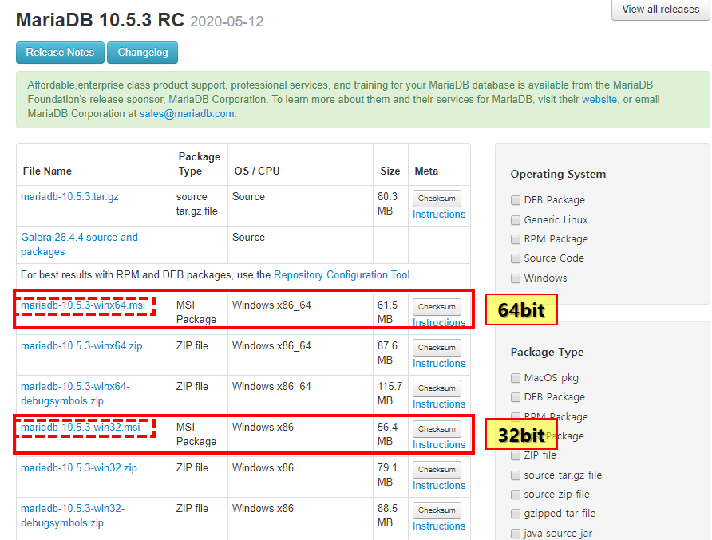Viewport: 712px width, 540px height.
Task: Open Instructions for win32.msi row
Action: [439, 445]
